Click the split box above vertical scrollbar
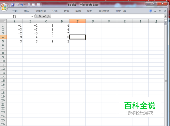Screen dimensions: 170x126 [x=166, y=20]
